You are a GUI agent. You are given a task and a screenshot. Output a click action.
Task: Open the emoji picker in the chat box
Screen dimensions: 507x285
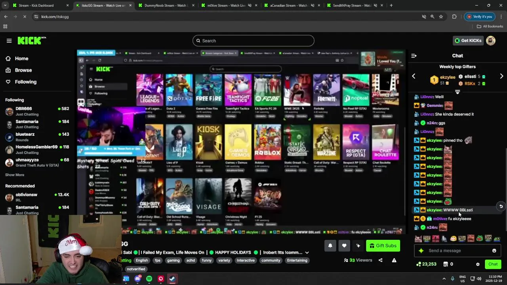coord(494,251)
